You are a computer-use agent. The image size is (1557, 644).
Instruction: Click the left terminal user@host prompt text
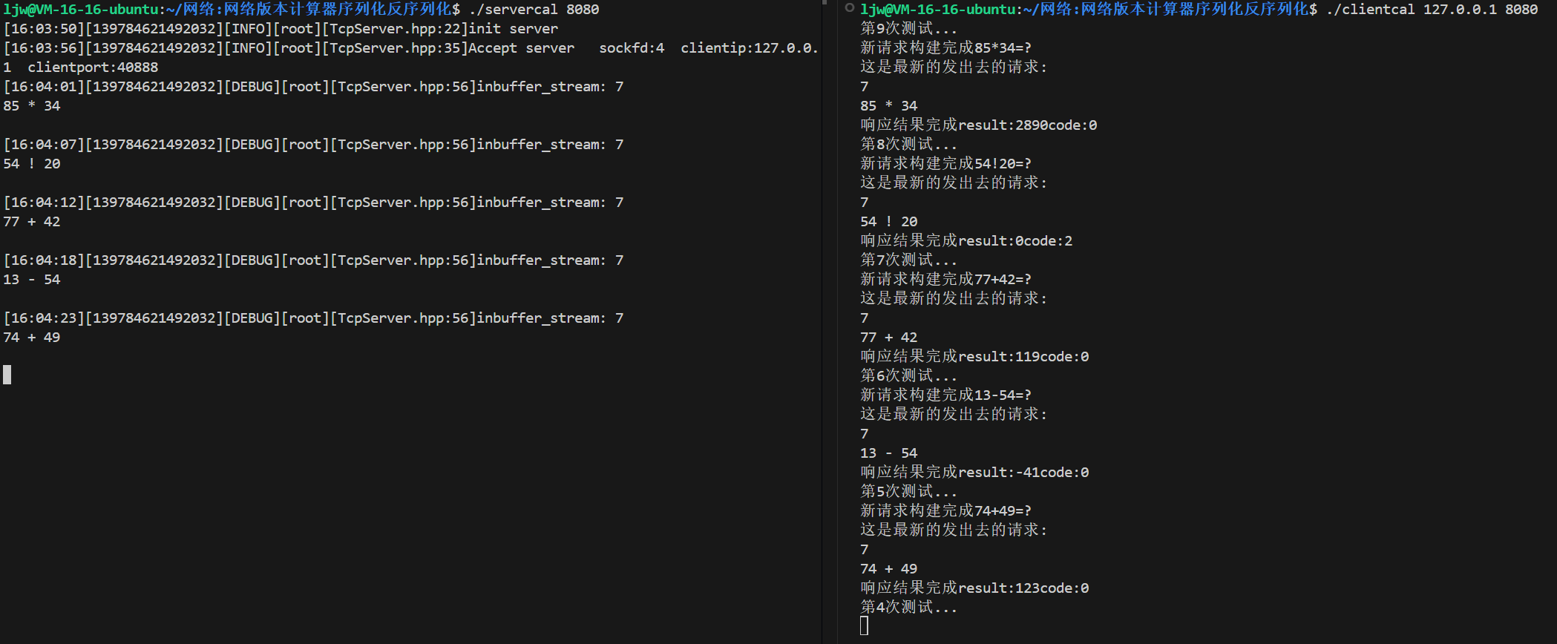(x=81, y=10)
